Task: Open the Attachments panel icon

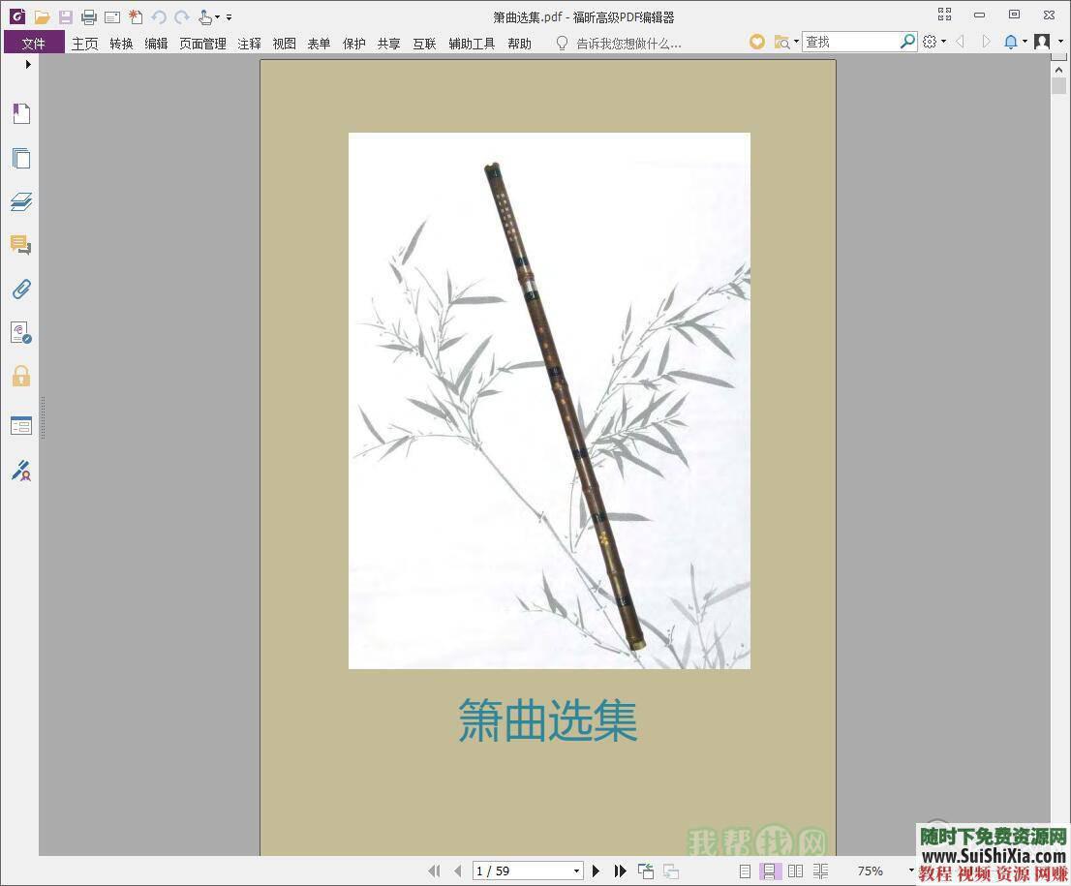Action: tap(21, 289)
